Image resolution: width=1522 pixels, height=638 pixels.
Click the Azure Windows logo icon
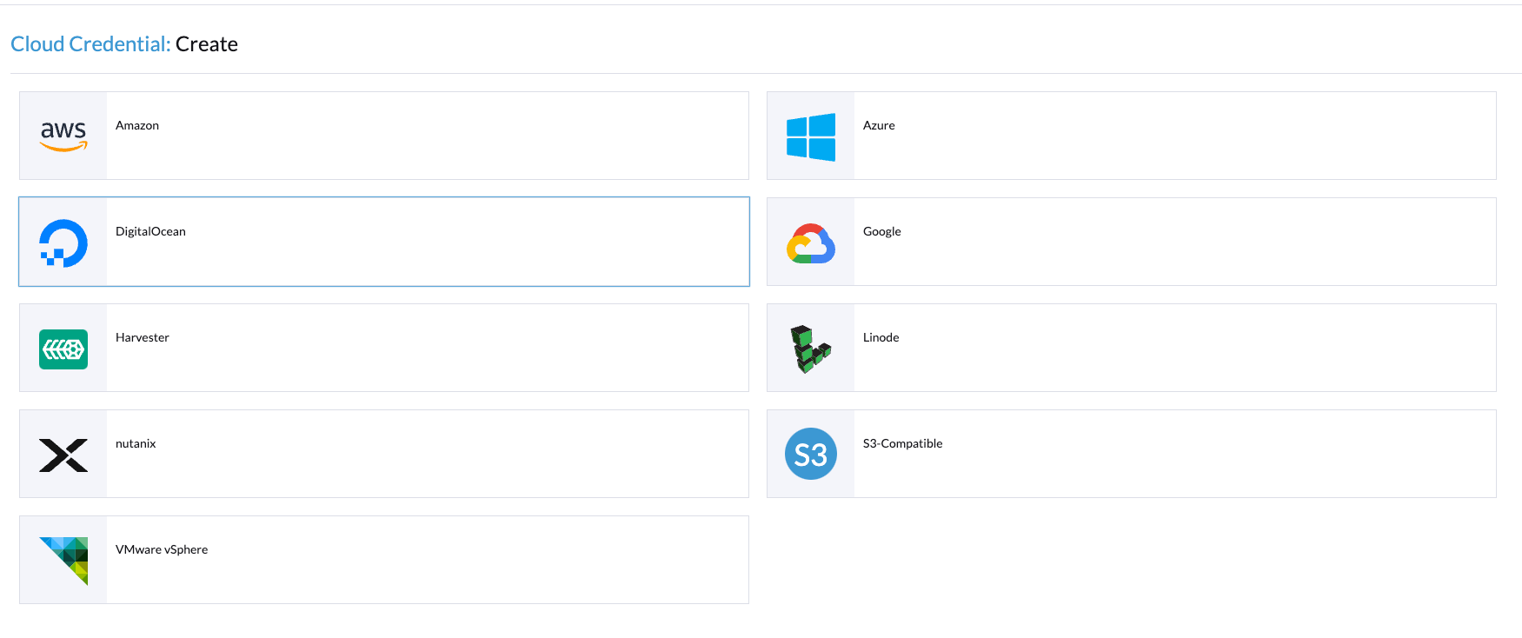pyautogui.click(x=811, y=136)
